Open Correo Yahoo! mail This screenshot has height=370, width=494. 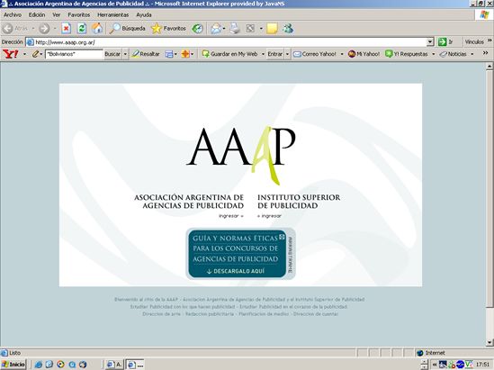315,54
